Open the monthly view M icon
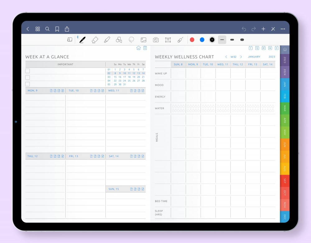The width and height of the screenshot is (311, 243). (264, 48)
